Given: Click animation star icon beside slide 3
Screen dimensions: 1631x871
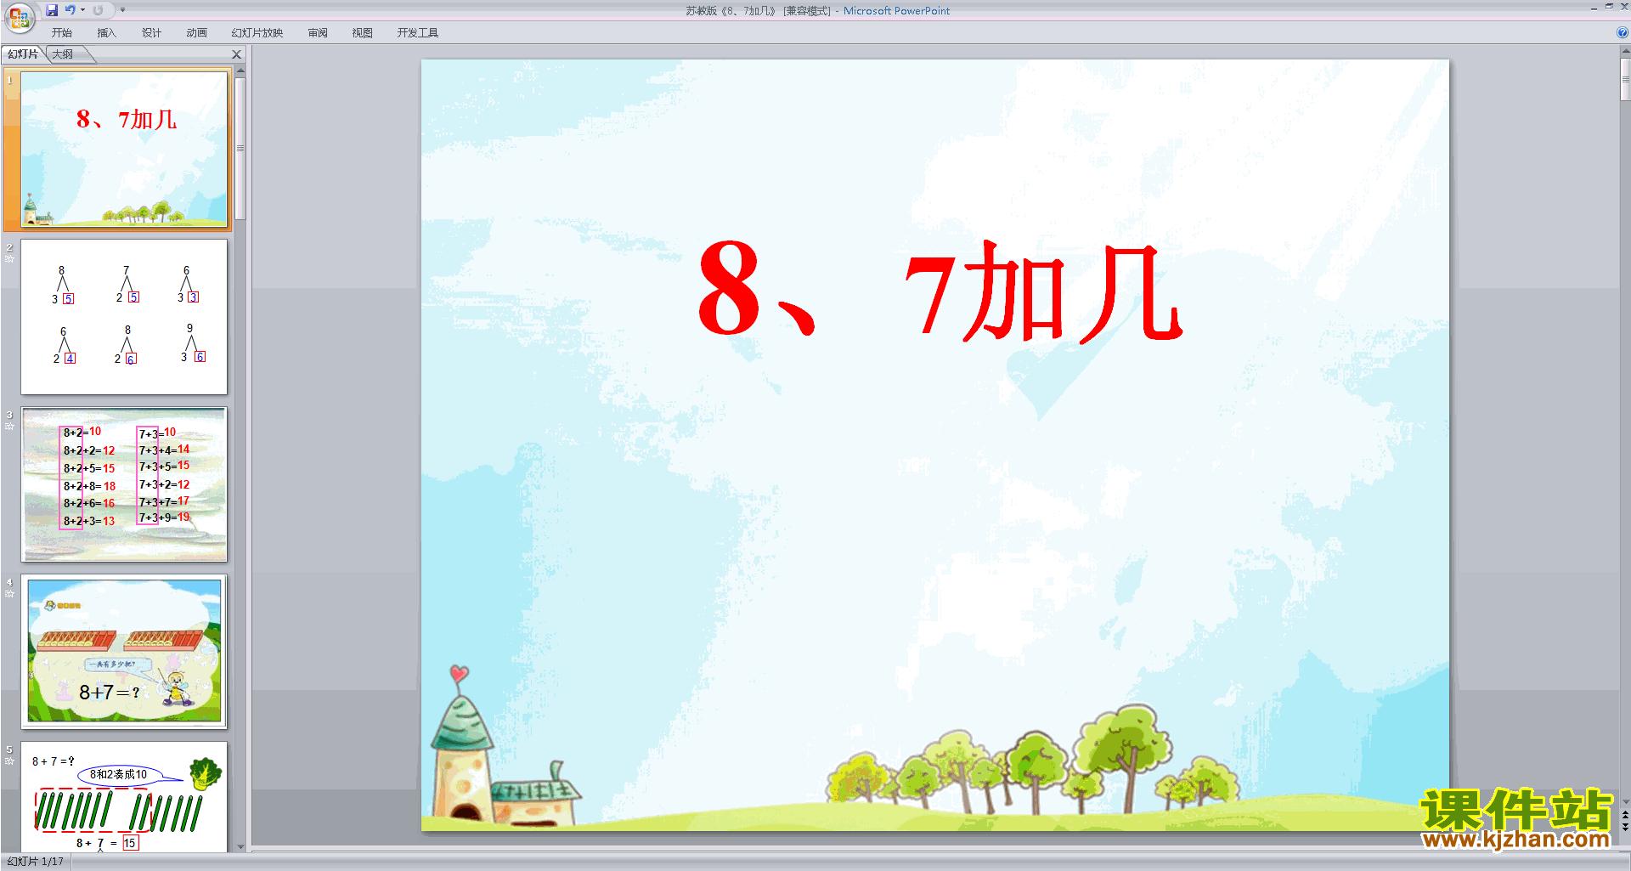Looking at the screenshot, I should (x=9, y=427).
